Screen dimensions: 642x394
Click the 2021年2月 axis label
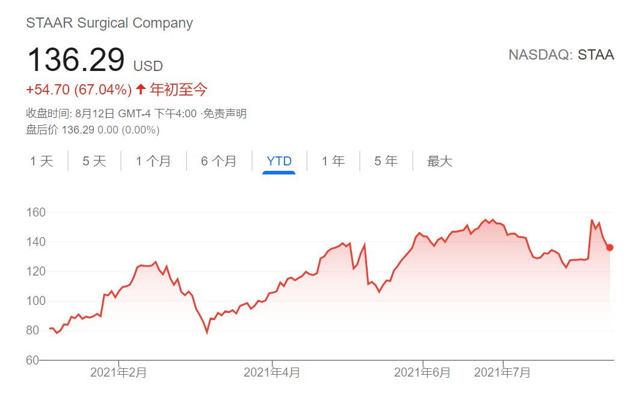(x=118, y=372)
